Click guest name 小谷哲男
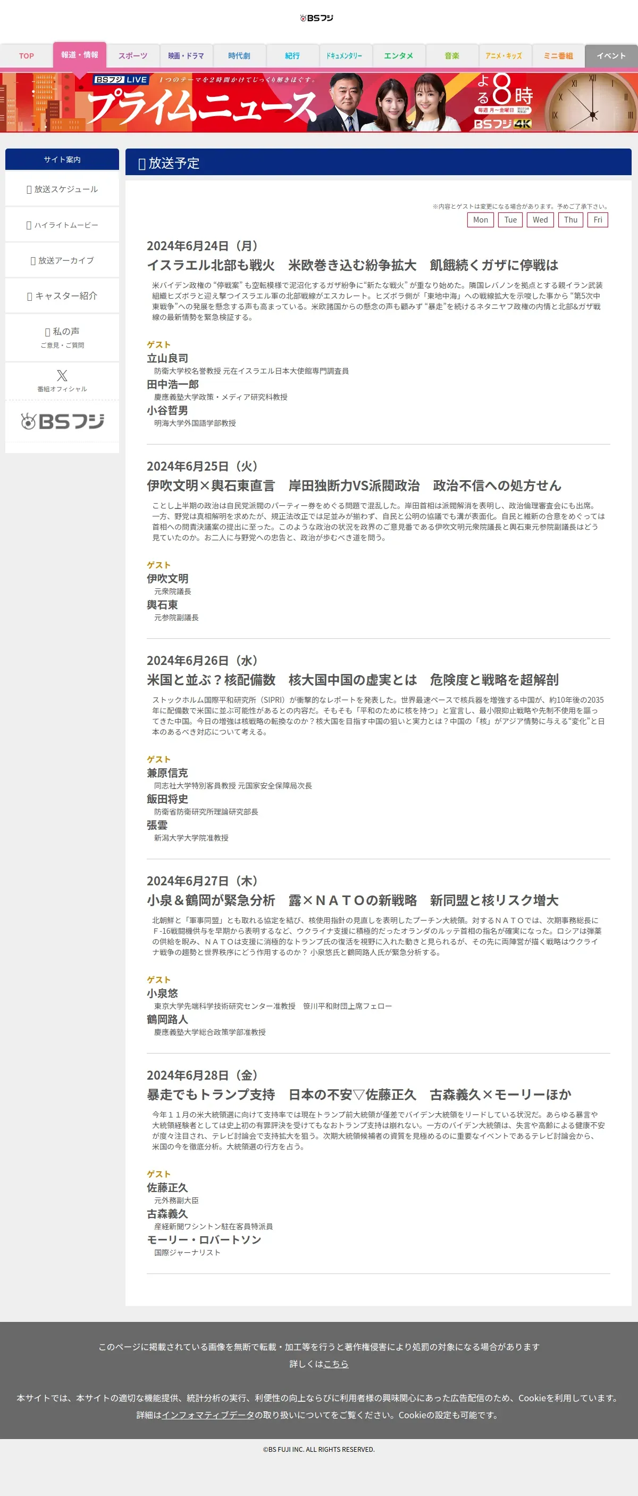 point(167,410)
